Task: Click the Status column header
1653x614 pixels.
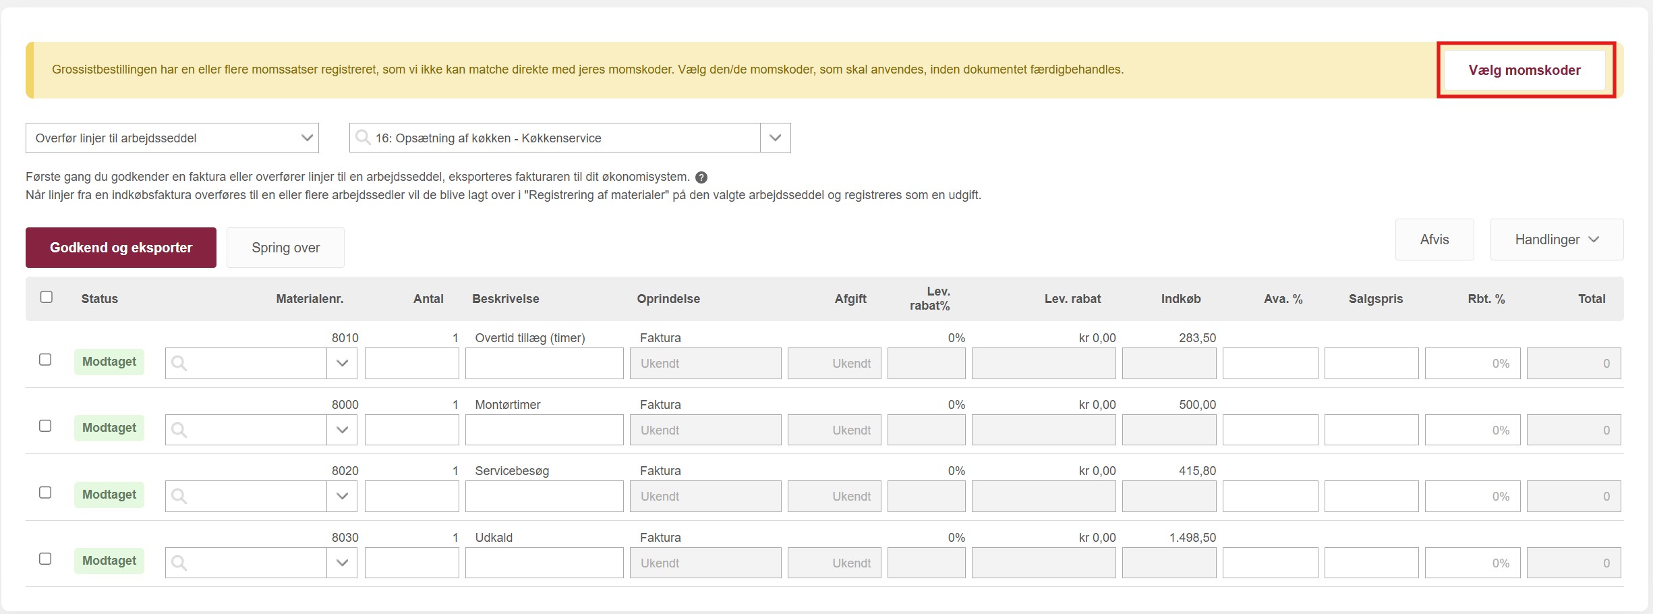Action: coord(100,299)
